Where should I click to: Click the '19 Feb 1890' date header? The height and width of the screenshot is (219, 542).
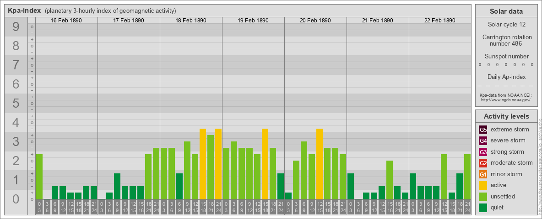[253, 21]
